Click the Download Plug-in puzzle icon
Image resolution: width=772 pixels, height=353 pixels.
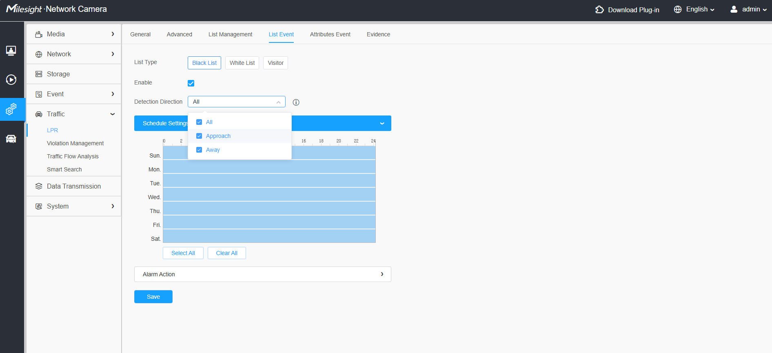coord(599,9)
